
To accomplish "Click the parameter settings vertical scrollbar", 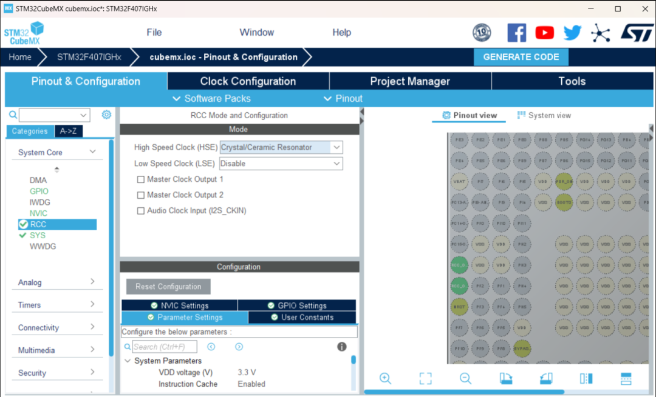I will click(x=354, y=359).
